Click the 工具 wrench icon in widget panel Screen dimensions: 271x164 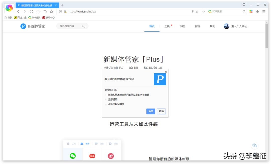68,144
